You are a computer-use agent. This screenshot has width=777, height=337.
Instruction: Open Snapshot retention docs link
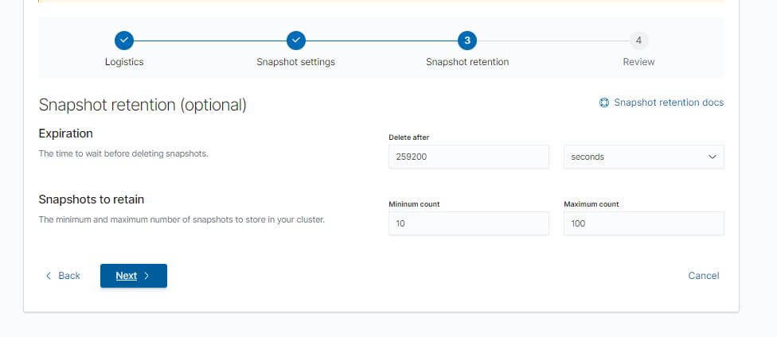(669, 103)
